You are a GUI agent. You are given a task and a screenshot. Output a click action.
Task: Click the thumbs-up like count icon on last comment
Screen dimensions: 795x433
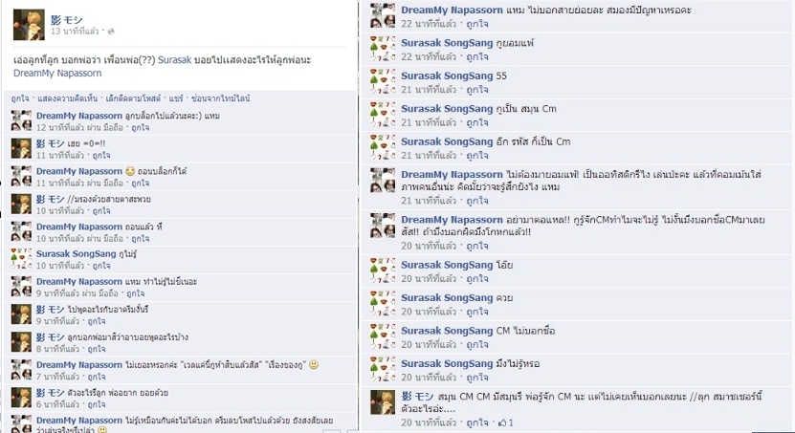point(502,422)
